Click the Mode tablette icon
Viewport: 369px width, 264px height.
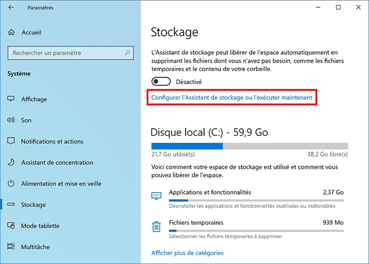[11, 226]
